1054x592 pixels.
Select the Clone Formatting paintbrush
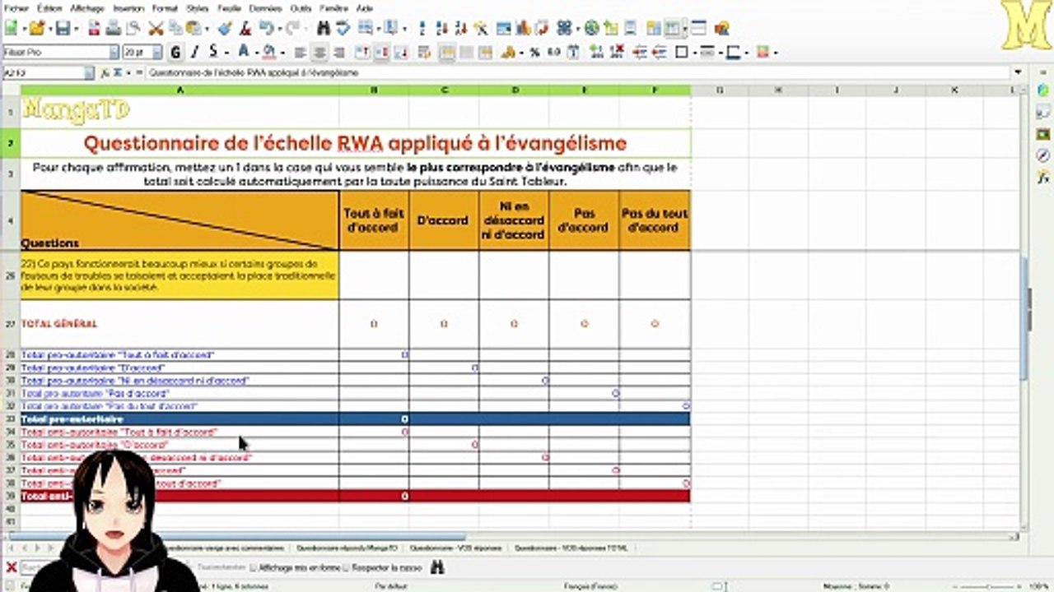[x=225, y=28]
